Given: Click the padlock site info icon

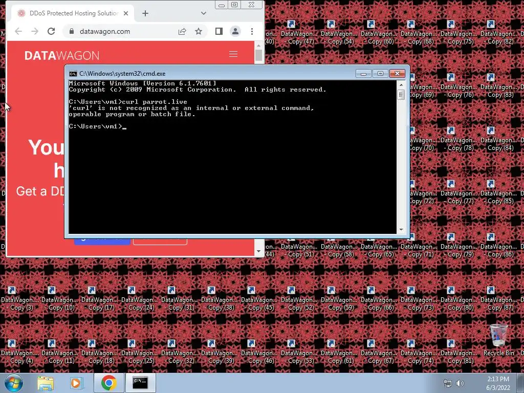Looking at the screenshot, I should (x=71, y=31).
